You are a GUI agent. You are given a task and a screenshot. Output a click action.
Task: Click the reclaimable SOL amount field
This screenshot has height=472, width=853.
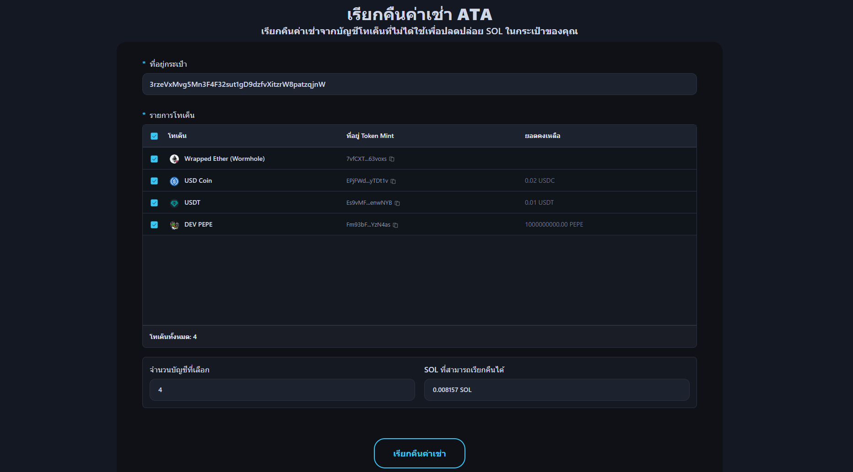(556, 390)
